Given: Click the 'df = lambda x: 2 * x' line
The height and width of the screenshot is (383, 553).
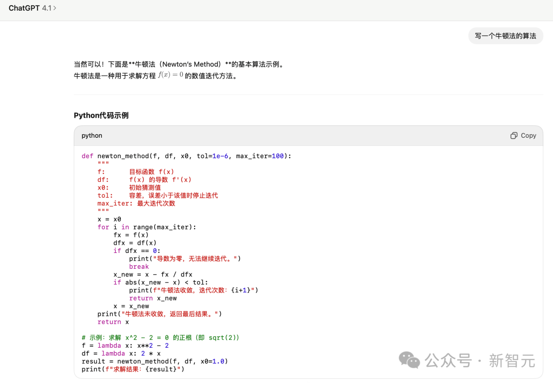Looking at the screenshot, I should [x=121, y=353].
